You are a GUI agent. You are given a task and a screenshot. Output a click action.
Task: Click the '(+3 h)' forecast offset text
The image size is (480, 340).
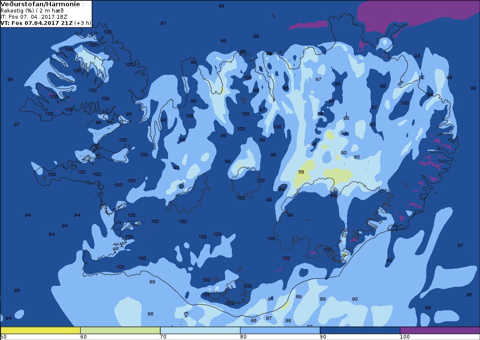tap(83, 23)
